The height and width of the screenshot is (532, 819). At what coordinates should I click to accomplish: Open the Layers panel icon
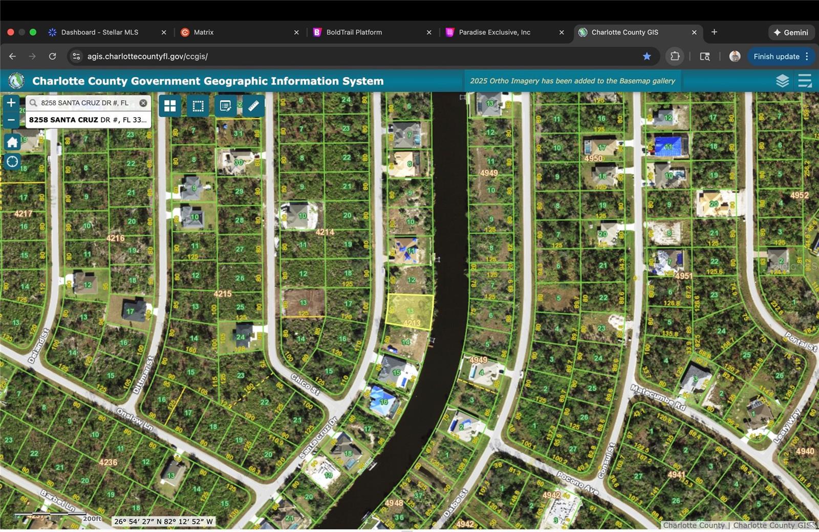tap(782, 80)
